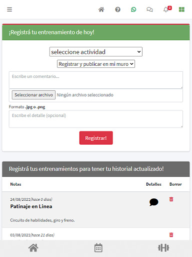Viewport: 192px width, 257px height.
Task: Delete the 03/08/2021 training entry
Action: (171, 235)
